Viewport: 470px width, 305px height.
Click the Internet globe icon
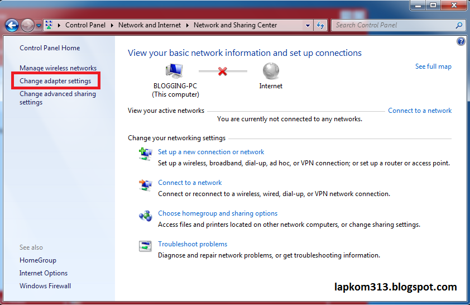click(271, 71)
